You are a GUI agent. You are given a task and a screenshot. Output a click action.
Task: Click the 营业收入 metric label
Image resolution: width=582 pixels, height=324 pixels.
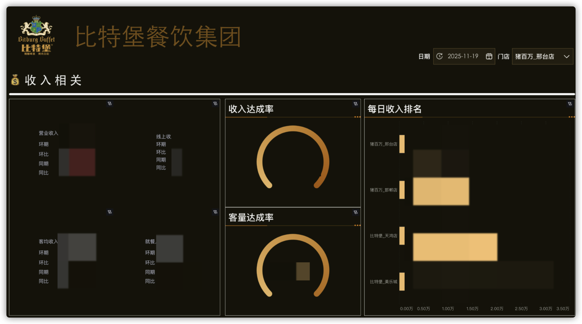pyautogui.click(x=48, y=133)
